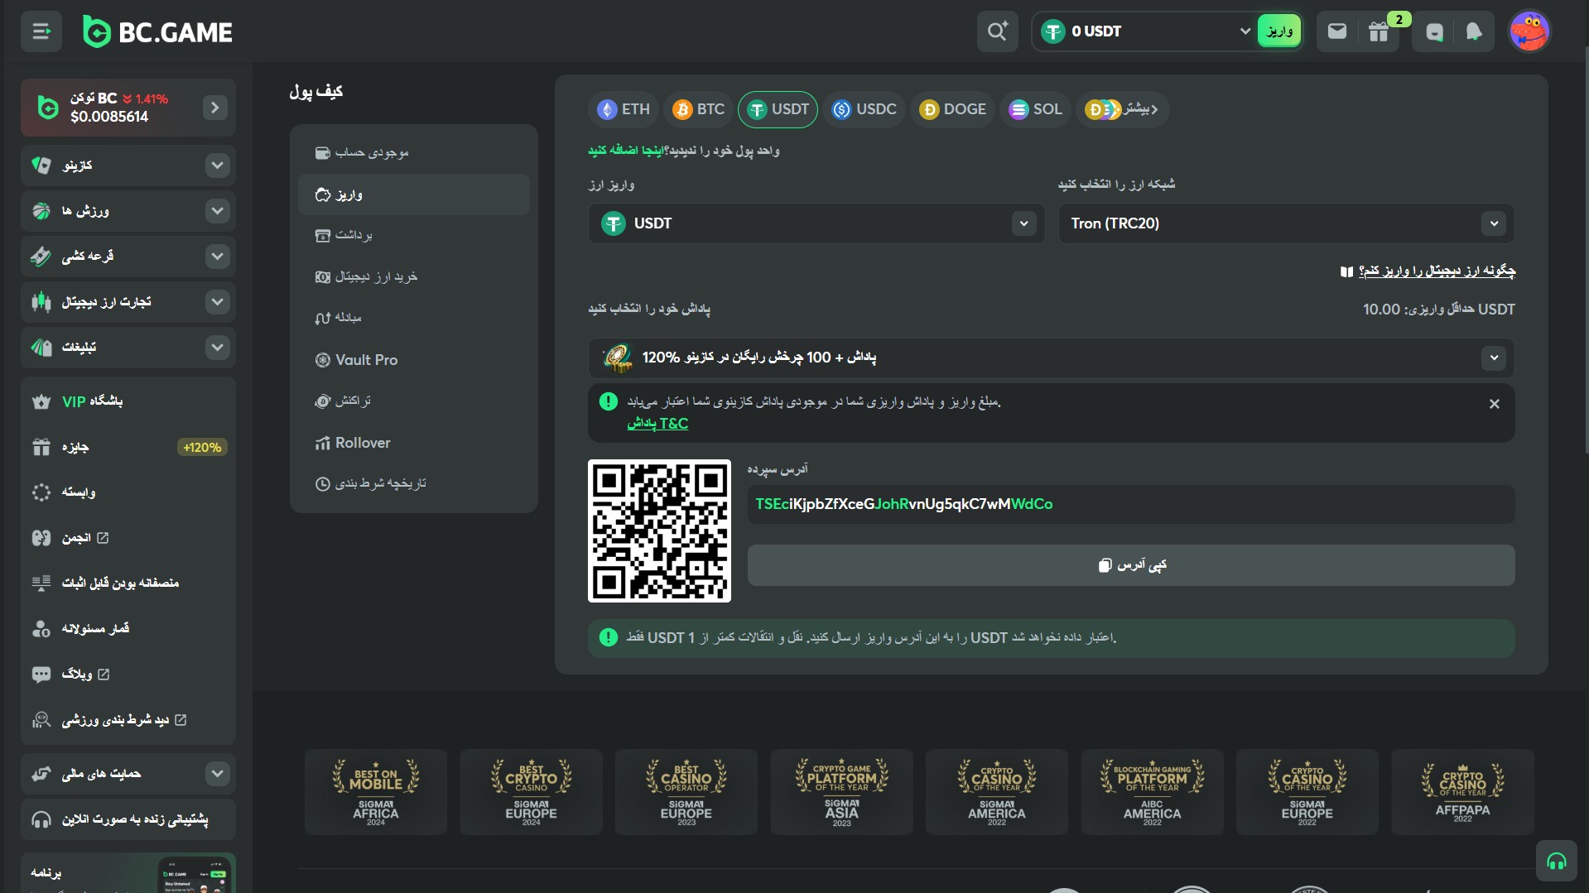The height and width of the screenshot is (893, 1589).
Task: Open the blog (وبلاگ) external link
Action: [x=128, y=675]
